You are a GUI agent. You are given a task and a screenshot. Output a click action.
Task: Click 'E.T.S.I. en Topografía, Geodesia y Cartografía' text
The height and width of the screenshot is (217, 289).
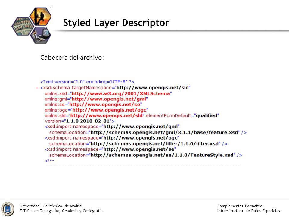pyautogui.click(x=61, y=211)
